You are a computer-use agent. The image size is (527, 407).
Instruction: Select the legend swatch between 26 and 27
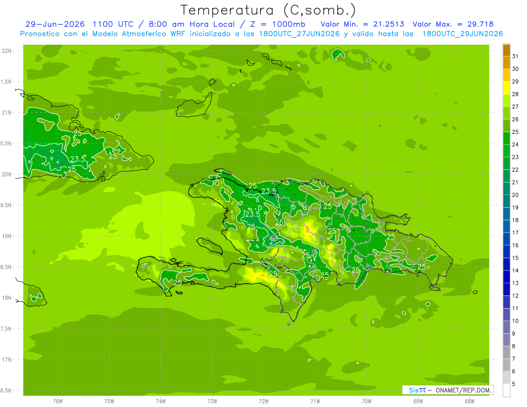click(x=506, y=113)
